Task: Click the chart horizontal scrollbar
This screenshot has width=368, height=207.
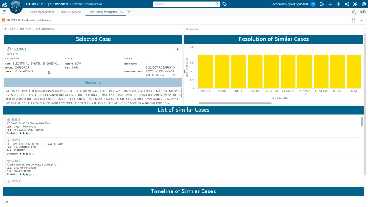Action: (235, 103)
